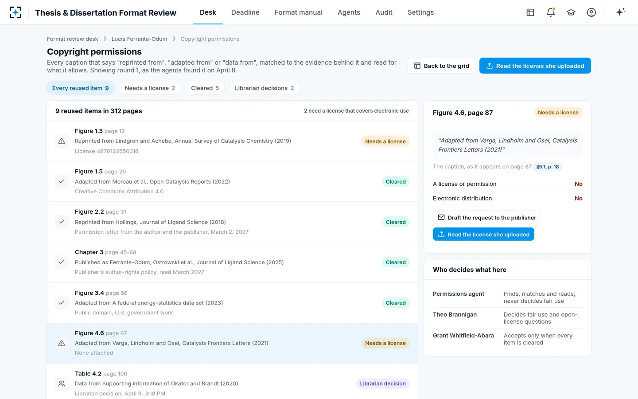Open Lucia Ferrante-Odum breadcrumb
This screenshot has height=399, width=638.
tap(139, 39)
